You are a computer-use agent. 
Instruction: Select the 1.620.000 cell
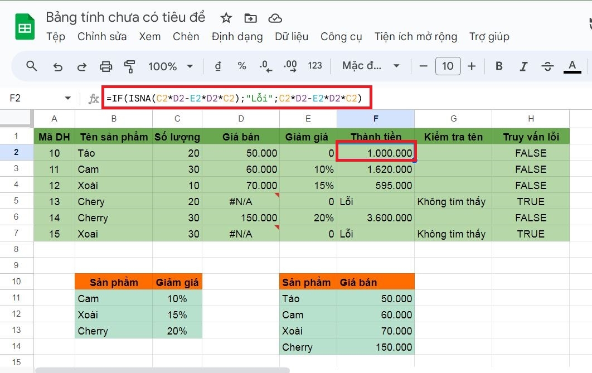(376, 169)
